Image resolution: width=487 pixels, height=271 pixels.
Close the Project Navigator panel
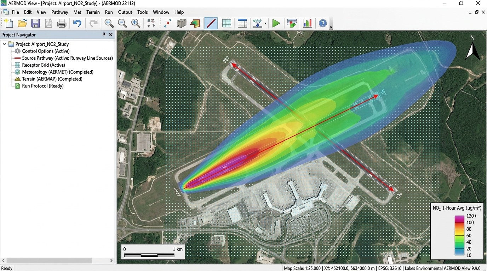click(111, 35)
